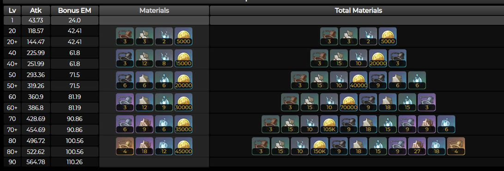Image resolution: width=504 pixels, height=171 pixels.
Task: Select the Materials column header
Action: click(x=154, y=10)
